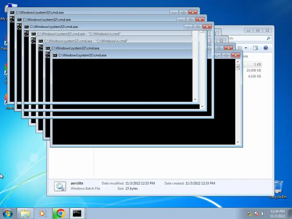Select the file sized 4,036 KB
Screen dimensions: 292x219
(254, 76)
